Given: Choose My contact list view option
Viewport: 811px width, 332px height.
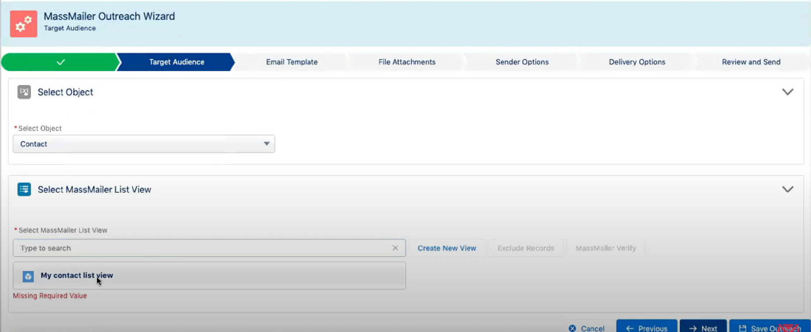Looking at the screenshot, I should point(209,276).
